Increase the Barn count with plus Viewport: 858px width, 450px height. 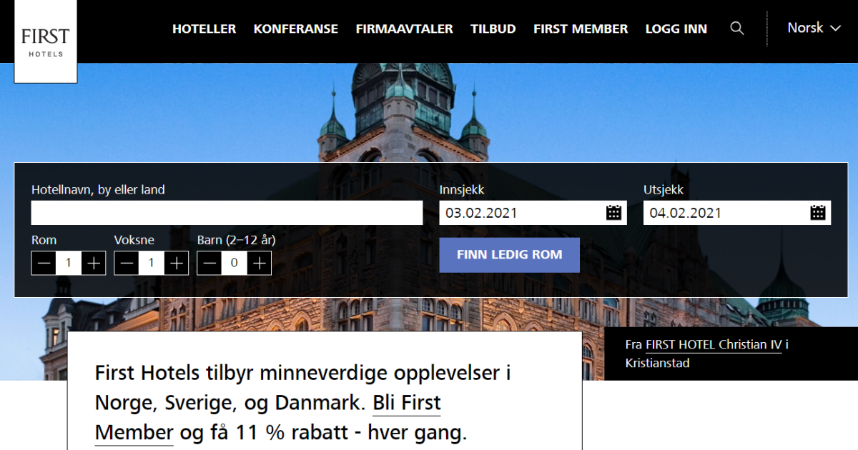(260, 263)
